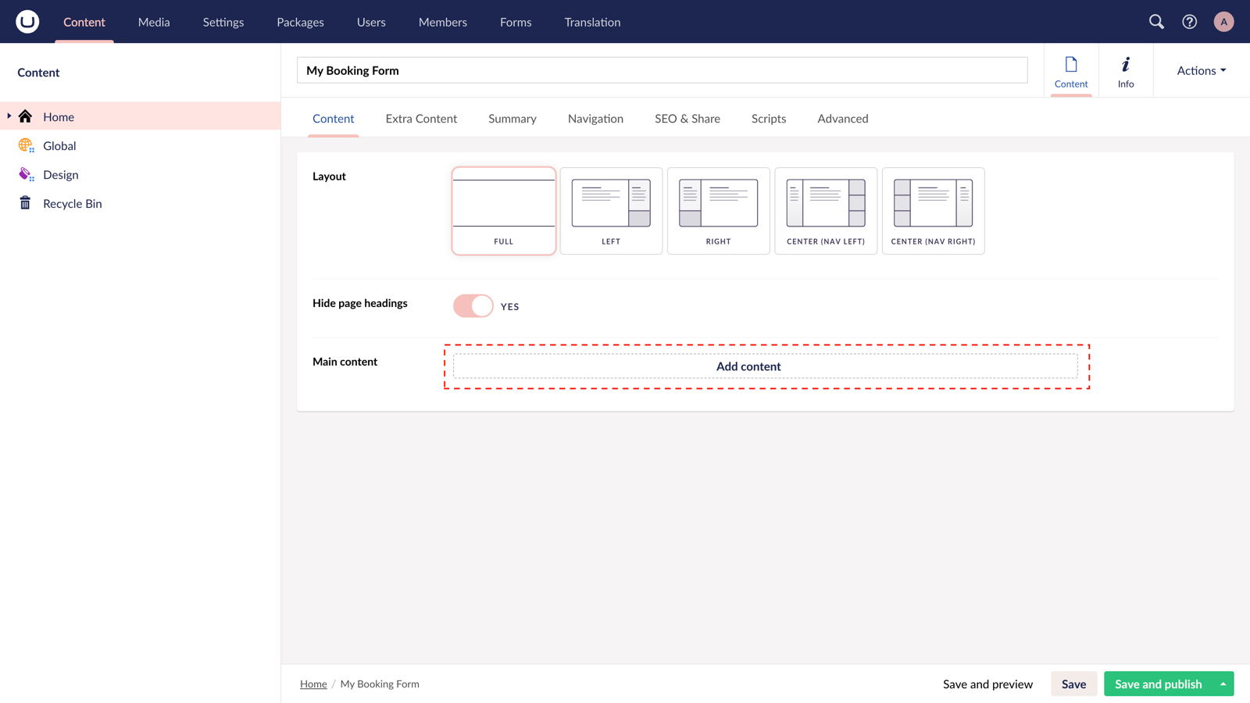The width and height of the screenshot is (1250, 703).
Task: Open the Forms section in the top menu
Action: 516,22
